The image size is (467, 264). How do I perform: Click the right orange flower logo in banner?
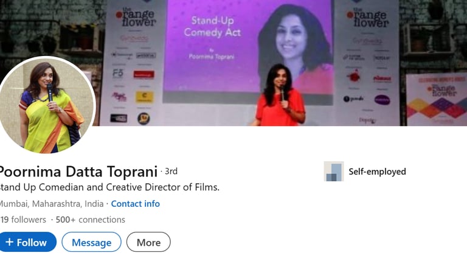click(x=367, y=18)
